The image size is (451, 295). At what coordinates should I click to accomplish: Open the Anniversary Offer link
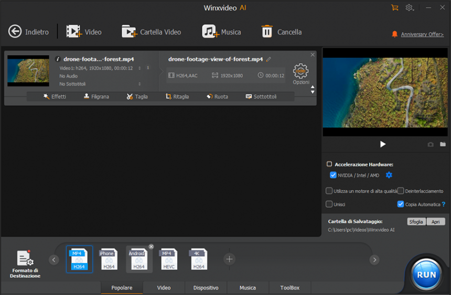422,34
